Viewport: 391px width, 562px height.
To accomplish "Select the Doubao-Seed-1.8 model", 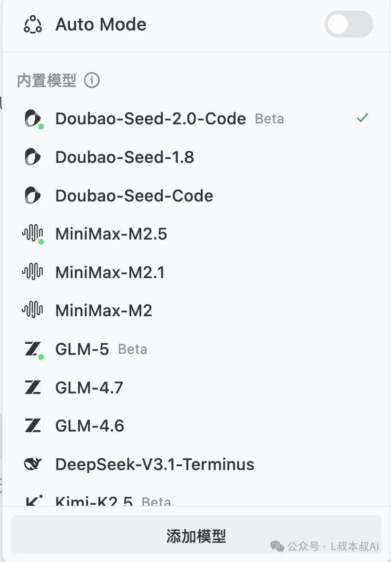I will (125, 157).
